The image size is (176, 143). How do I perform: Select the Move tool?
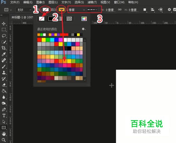click(4, 24)
